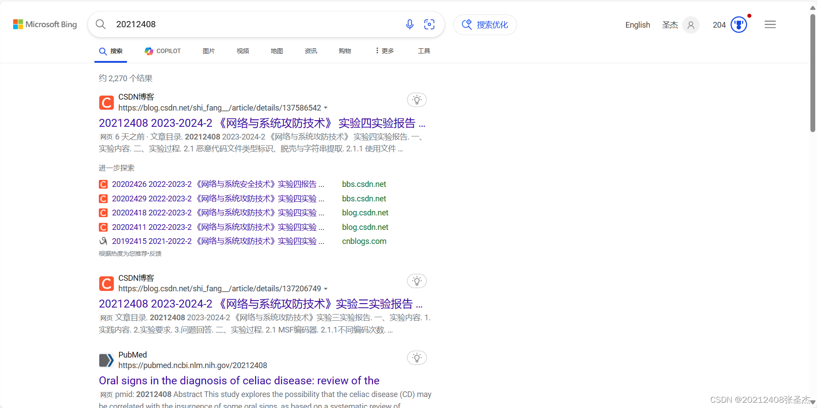Screen dimensions: 817x408
Task: Open related link 20202429 实验四实验
Action: tap(218, 199)
